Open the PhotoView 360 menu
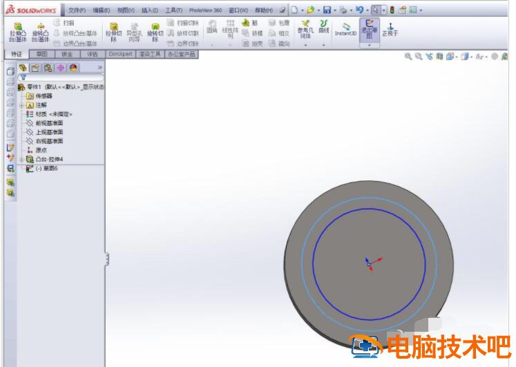516x367 pixels. pos(205,10)
